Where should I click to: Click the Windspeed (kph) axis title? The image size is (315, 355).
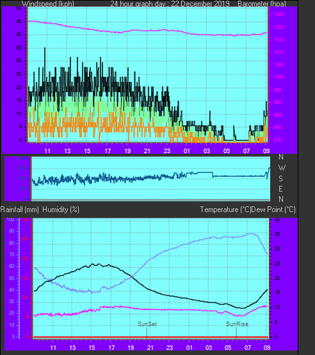point(48,4)
